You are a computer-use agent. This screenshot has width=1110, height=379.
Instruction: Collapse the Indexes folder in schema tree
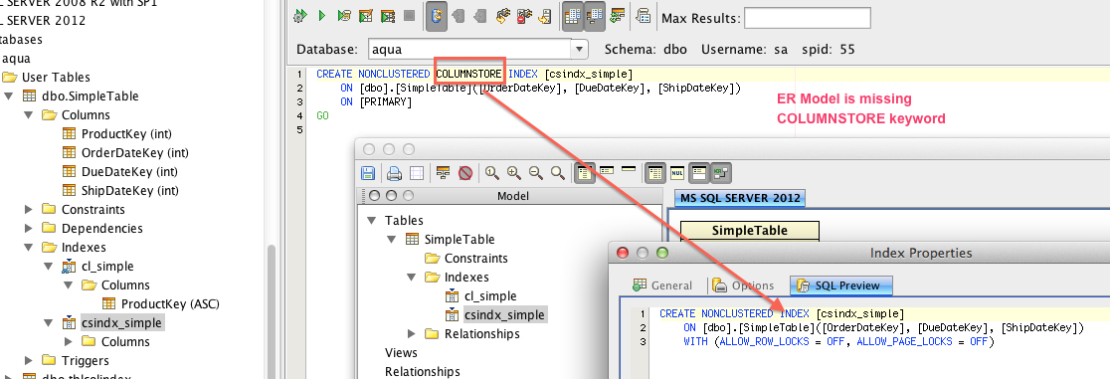pos(29,248)
